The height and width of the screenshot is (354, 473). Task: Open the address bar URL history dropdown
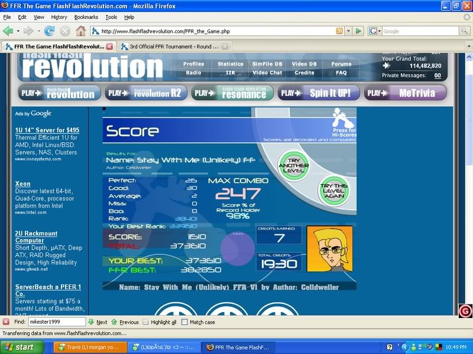pos(348,31)
